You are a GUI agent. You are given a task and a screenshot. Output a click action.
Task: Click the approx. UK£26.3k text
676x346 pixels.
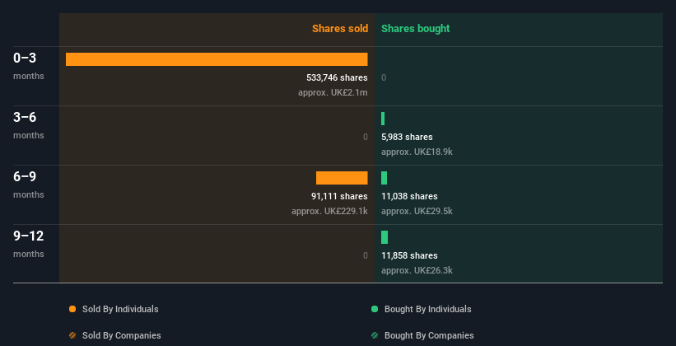tap(417, 270)
